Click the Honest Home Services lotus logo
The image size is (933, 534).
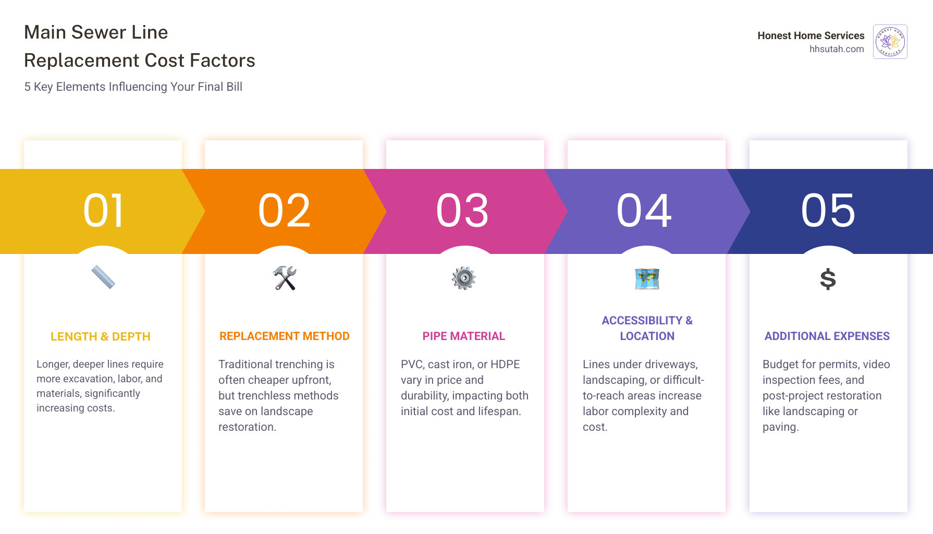tap(890, 42)
